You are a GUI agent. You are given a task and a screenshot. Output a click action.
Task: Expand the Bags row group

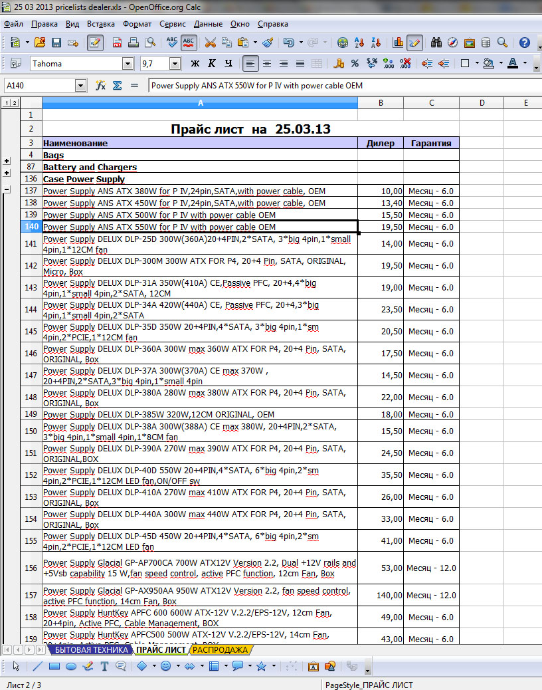[7, 161]
